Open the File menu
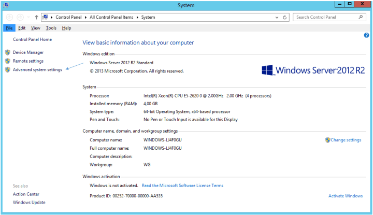The image size is (373, 215). [x=9, y=28]
